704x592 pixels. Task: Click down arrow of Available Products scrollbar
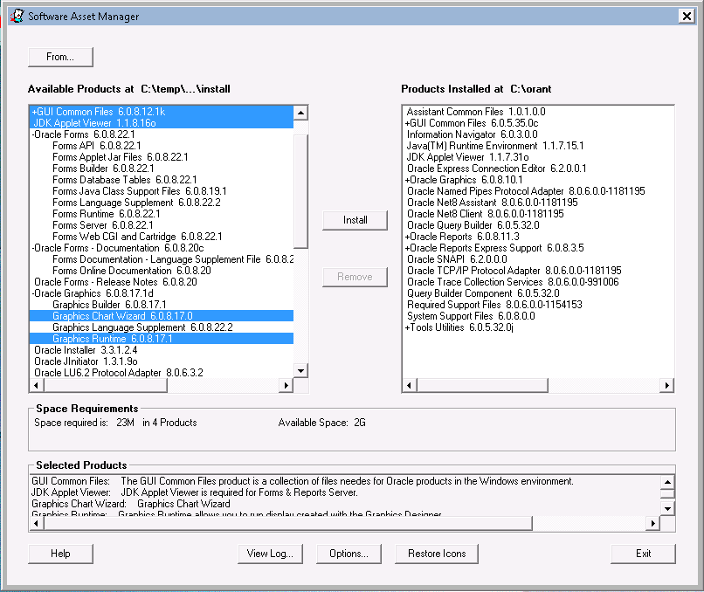(300, 371)
